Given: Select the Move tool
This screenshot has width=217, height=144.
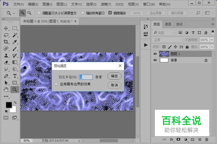Looking at the screenshot, I should (x=6, y=28).
